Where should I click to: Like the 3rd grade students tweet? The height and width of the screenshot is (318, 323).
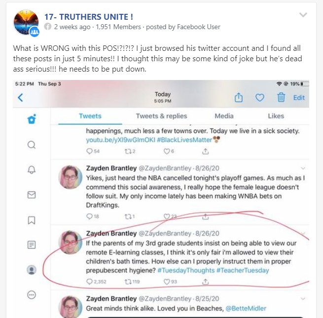[x=167, y=281]
